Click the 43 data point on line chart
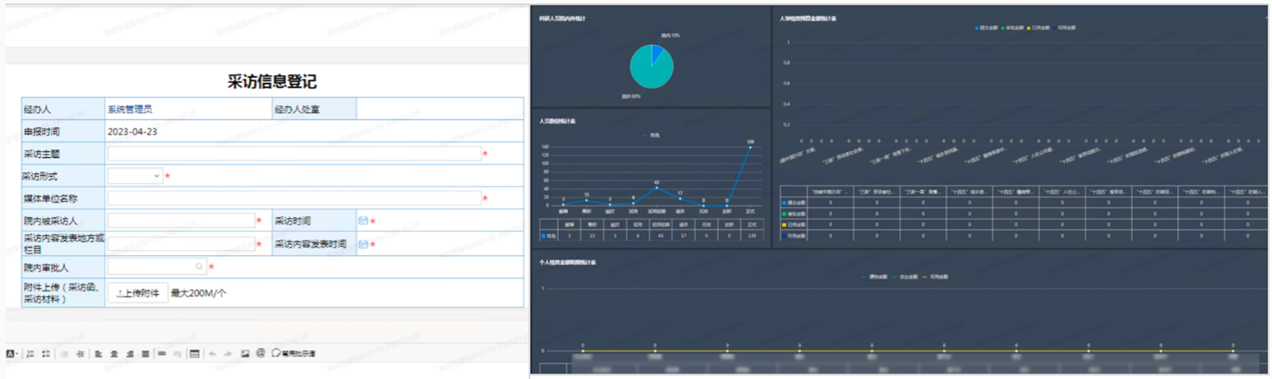The image size is (1272, 379). pos(657,188)
